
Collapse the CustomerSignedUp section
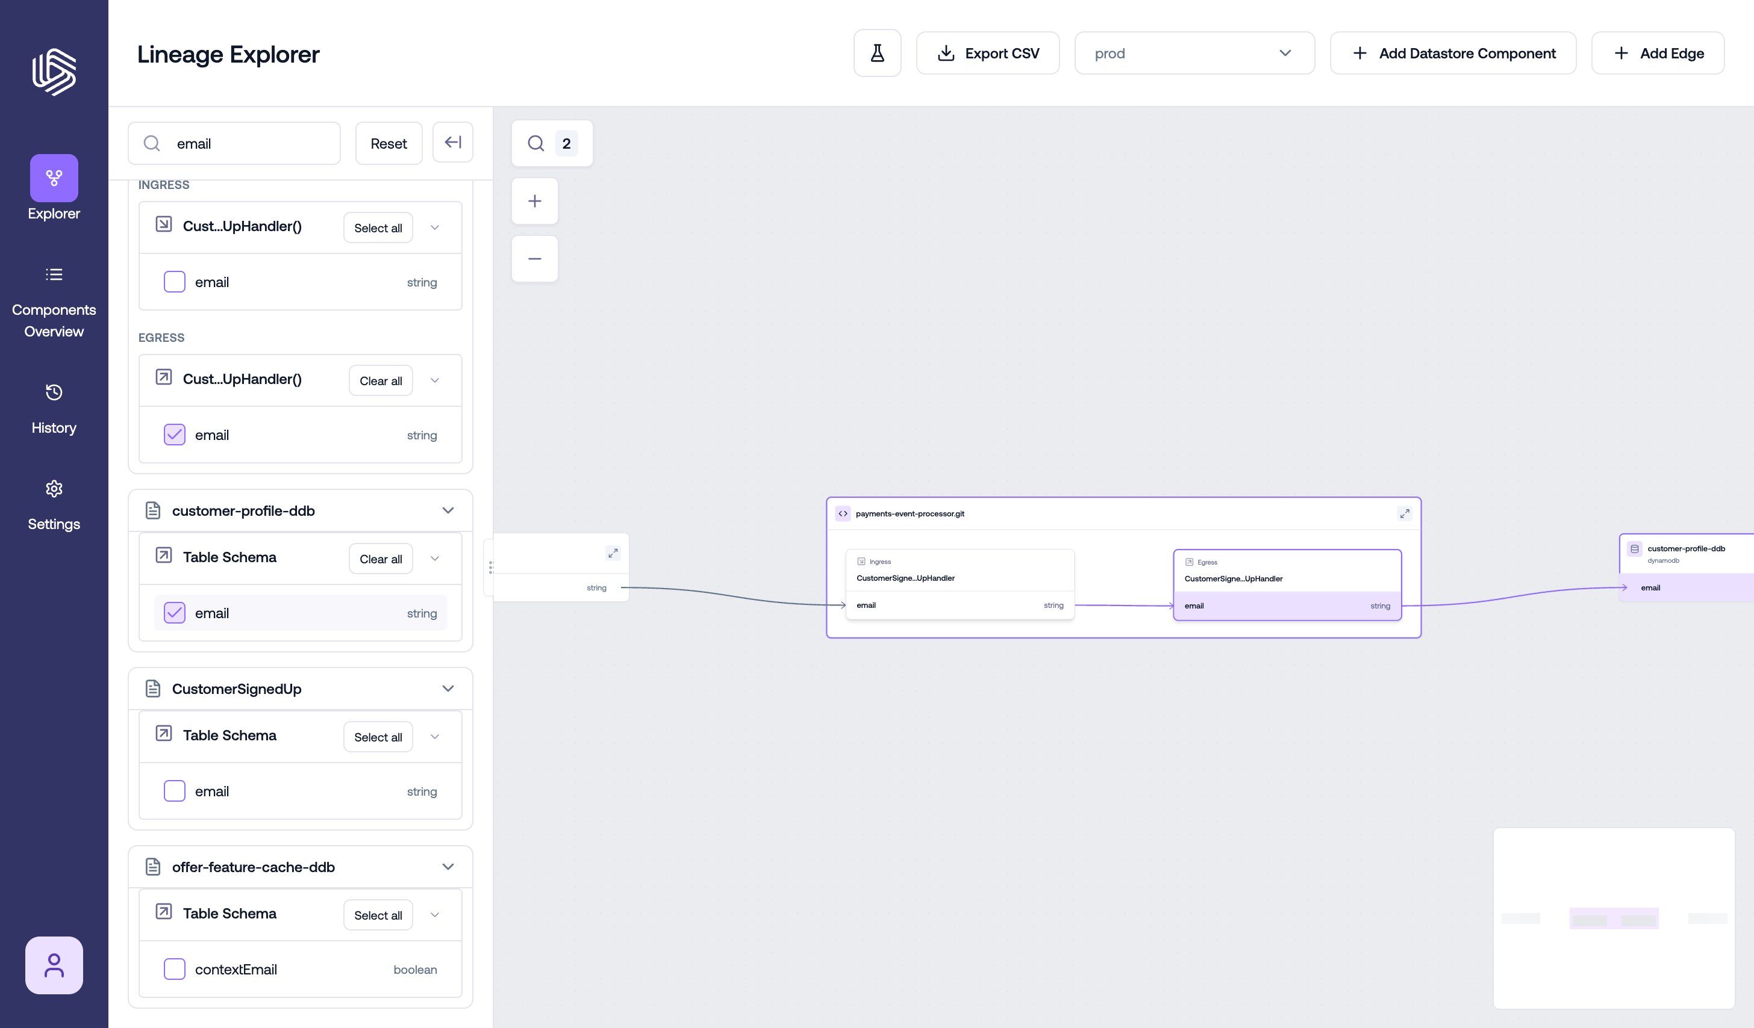click(448, 689)
